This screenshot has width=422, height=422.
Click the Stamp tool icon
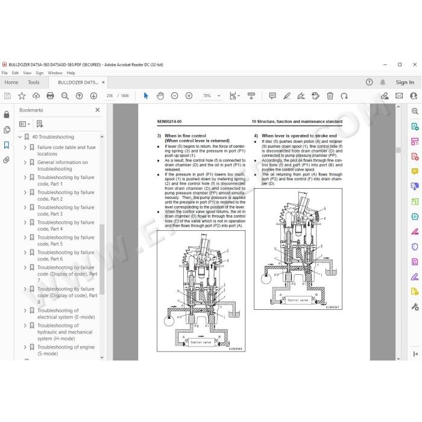[x=315, y=96]
